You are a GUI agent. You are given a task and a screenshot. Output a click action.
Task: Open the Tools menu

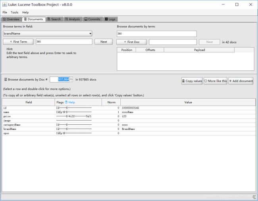14,12
